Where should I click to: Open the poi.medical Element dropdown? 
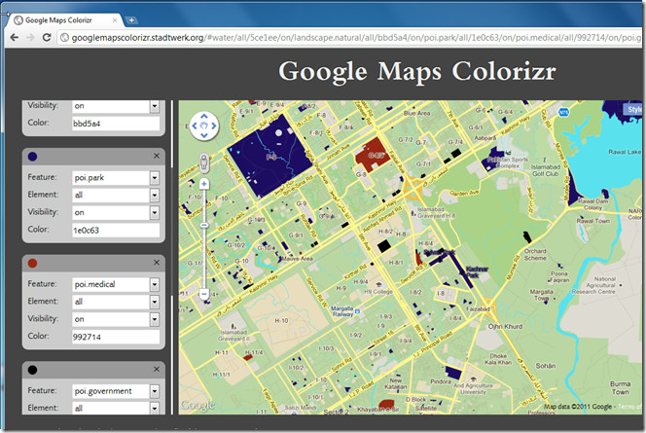tap(155, 302)
